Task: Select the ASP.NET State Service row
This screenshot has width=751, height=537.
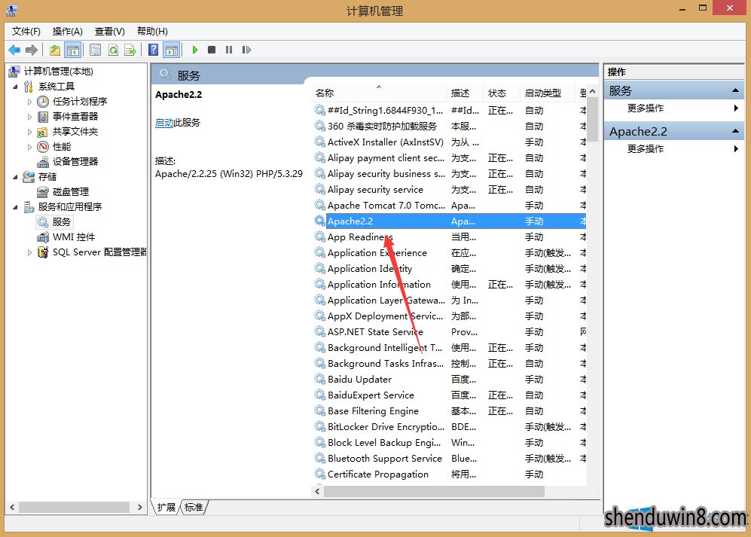Action: (x=450, y=332)
